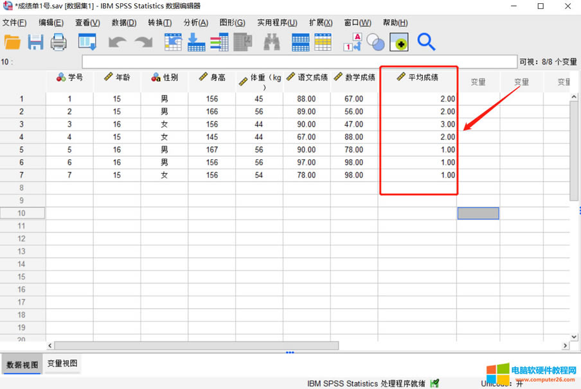The image size is (581, 389).
Task: Click the cell editor input field
Action: pyautogui.click(x=299, y=62)
